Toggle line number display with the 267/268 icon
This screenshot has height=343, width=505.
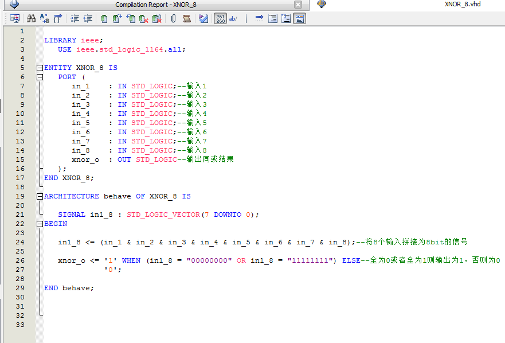click(220, 18)
